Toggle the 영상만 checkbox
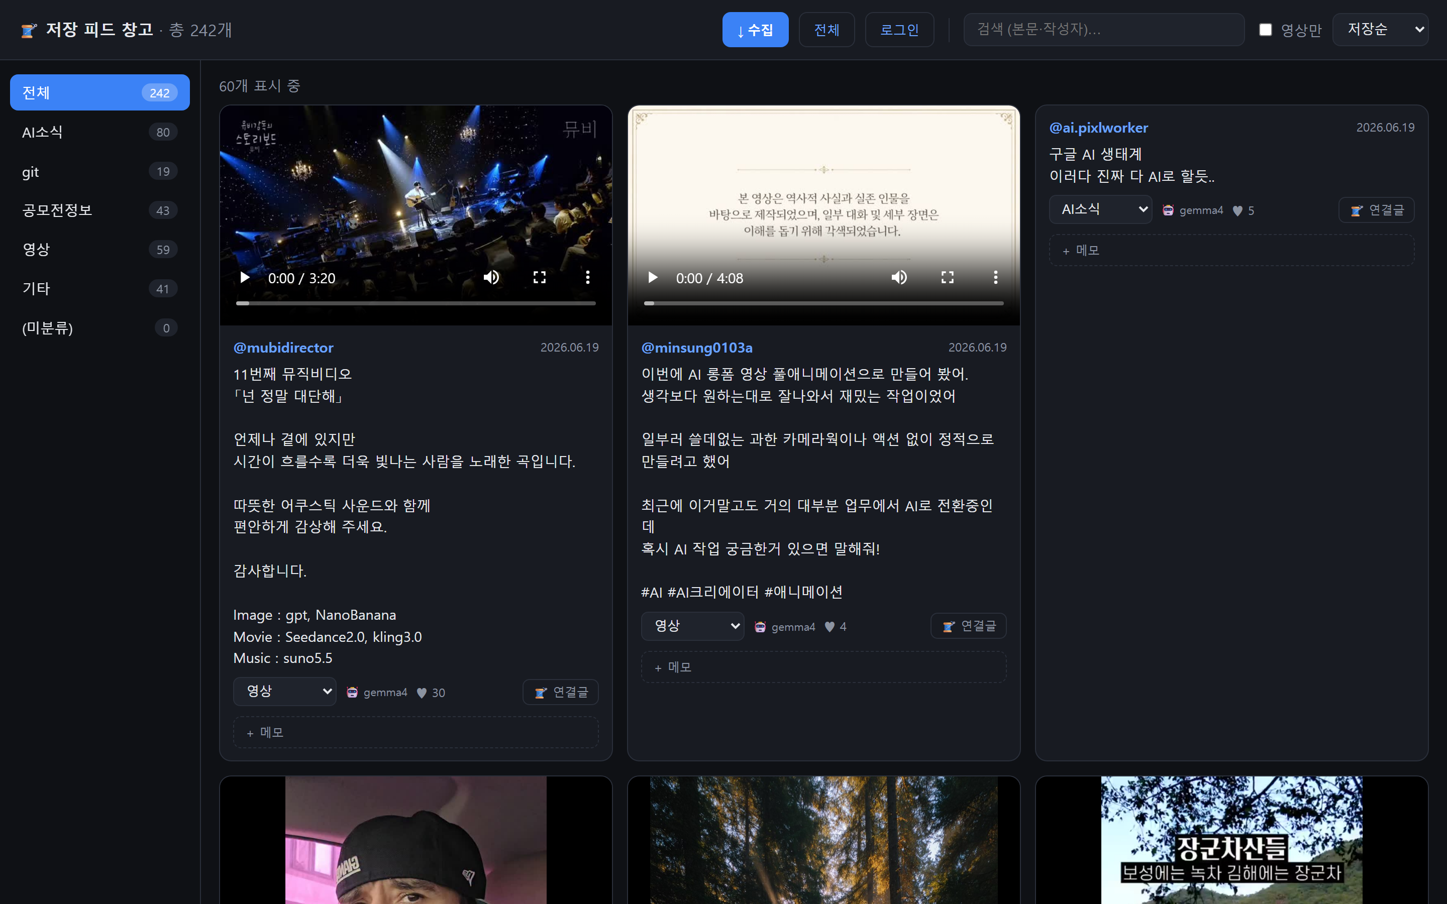1447x904 pixels. tap(1265, 30)
